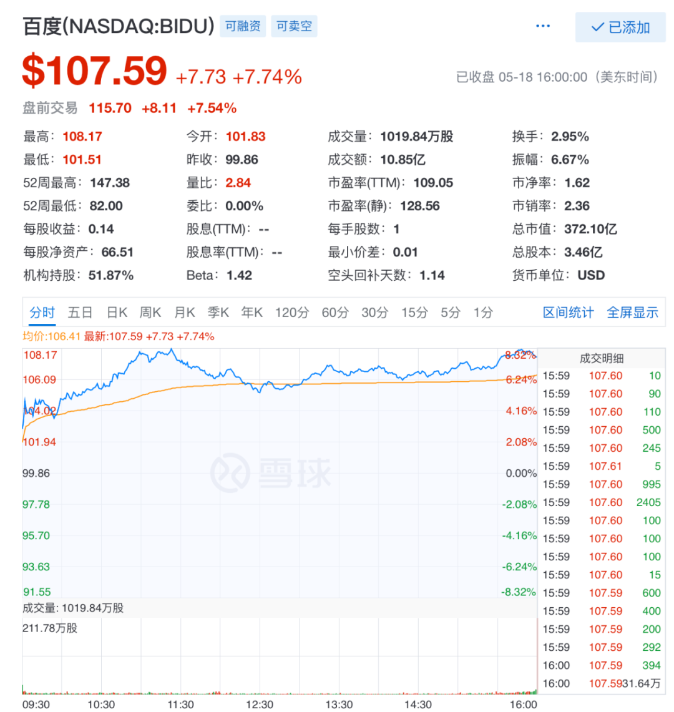Click the 52周最高 value 147.38

[x=109, y=183]
